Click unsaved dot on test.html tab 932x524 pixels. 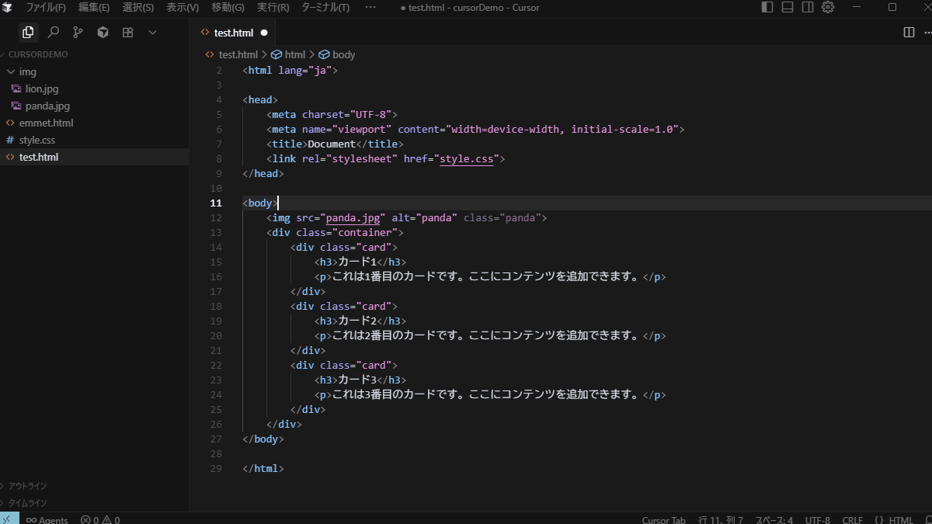click(x=264, y=33)
